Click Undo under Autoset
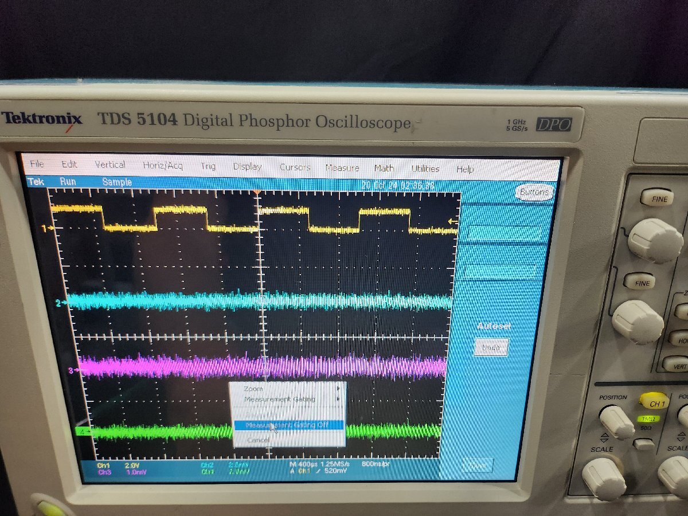 (491, 347)
